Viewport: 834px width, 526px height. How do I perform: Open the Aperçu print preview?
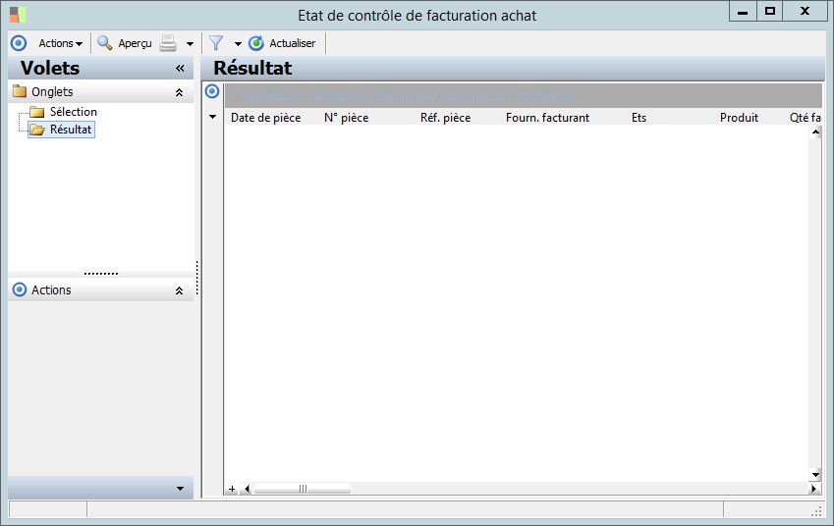135,43
